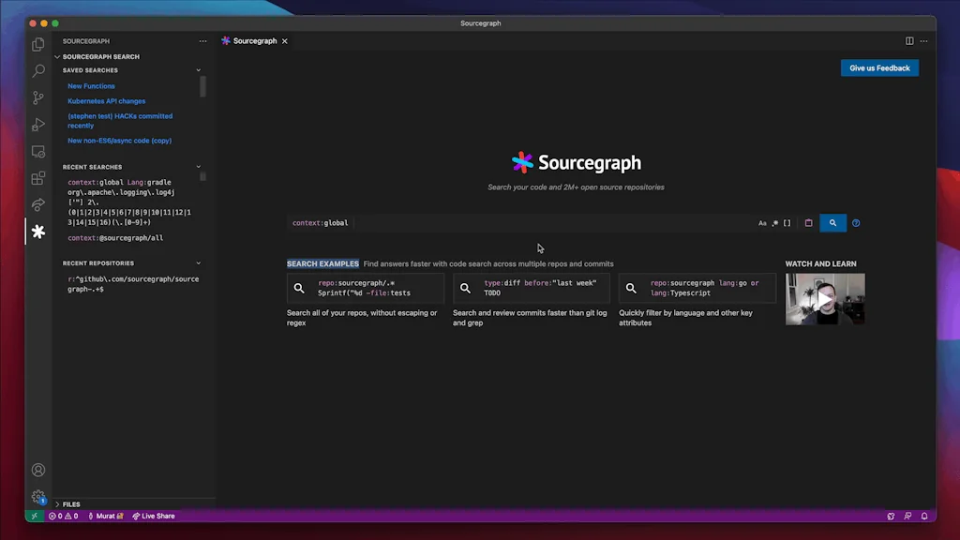Open the Sourcegraph extension in the activity bar

38,232
